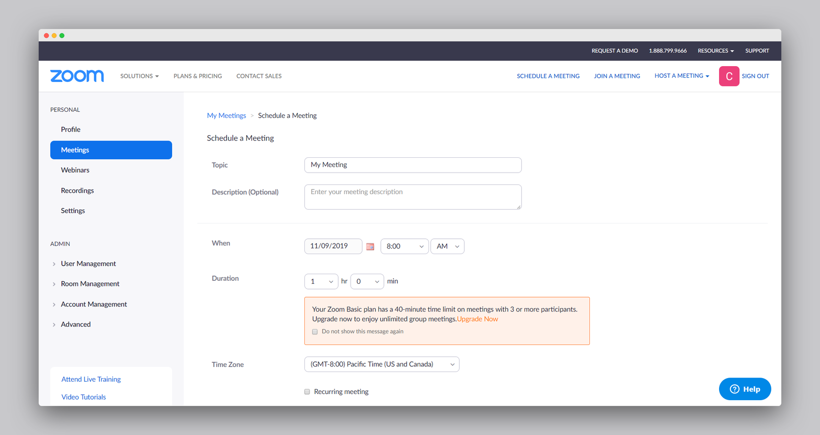The height and width of the screenshot is (435, 820).
Task: Open the duration hours dropdown
Action: click(x=321, y=281)
